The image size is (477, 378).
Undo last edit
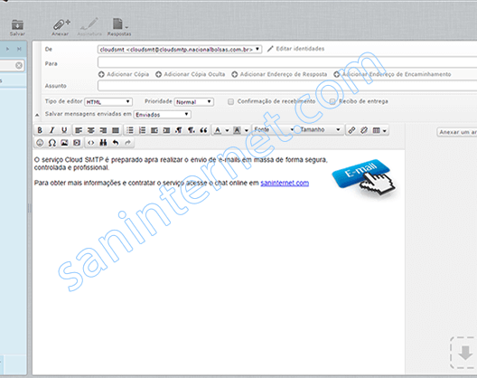116,143
